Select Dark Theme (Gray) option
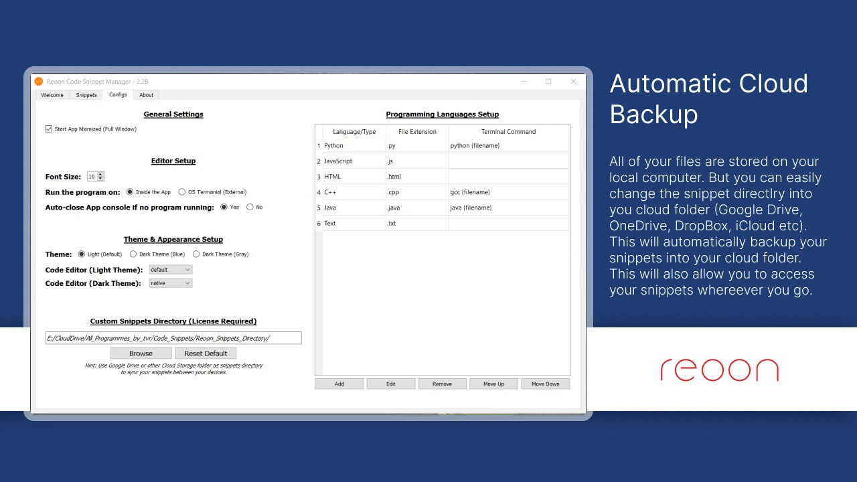Viewport: 857px width, 482px height. pos(196,254)
